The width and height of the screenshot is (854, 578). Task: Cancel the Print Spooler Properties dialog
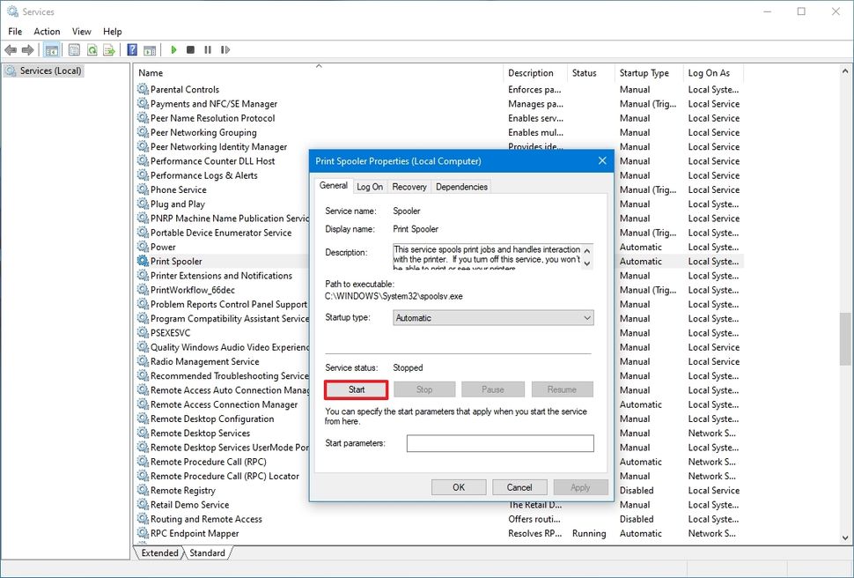(x=519, y=486)
